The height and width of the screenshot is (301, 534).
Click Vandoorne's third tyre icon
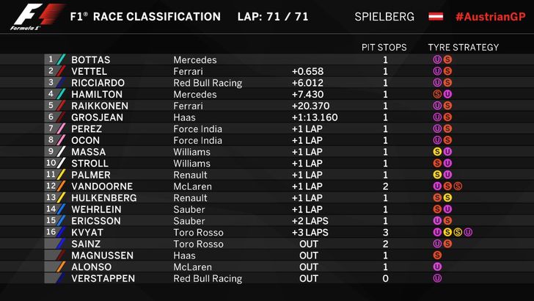457,186
